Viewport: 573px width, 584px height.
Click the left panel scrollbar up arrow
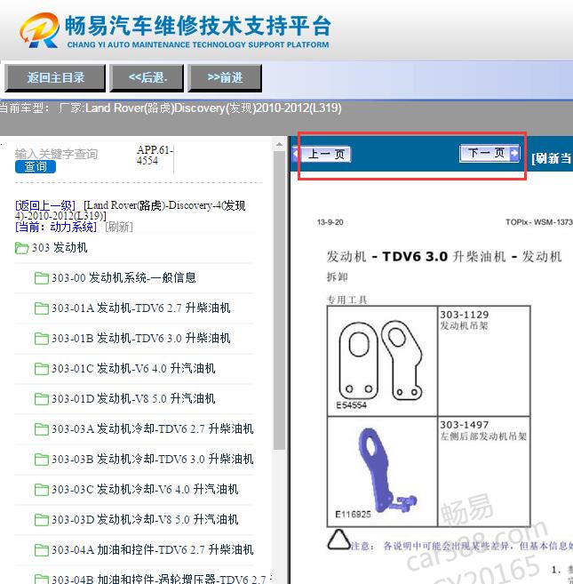[279, 144]
